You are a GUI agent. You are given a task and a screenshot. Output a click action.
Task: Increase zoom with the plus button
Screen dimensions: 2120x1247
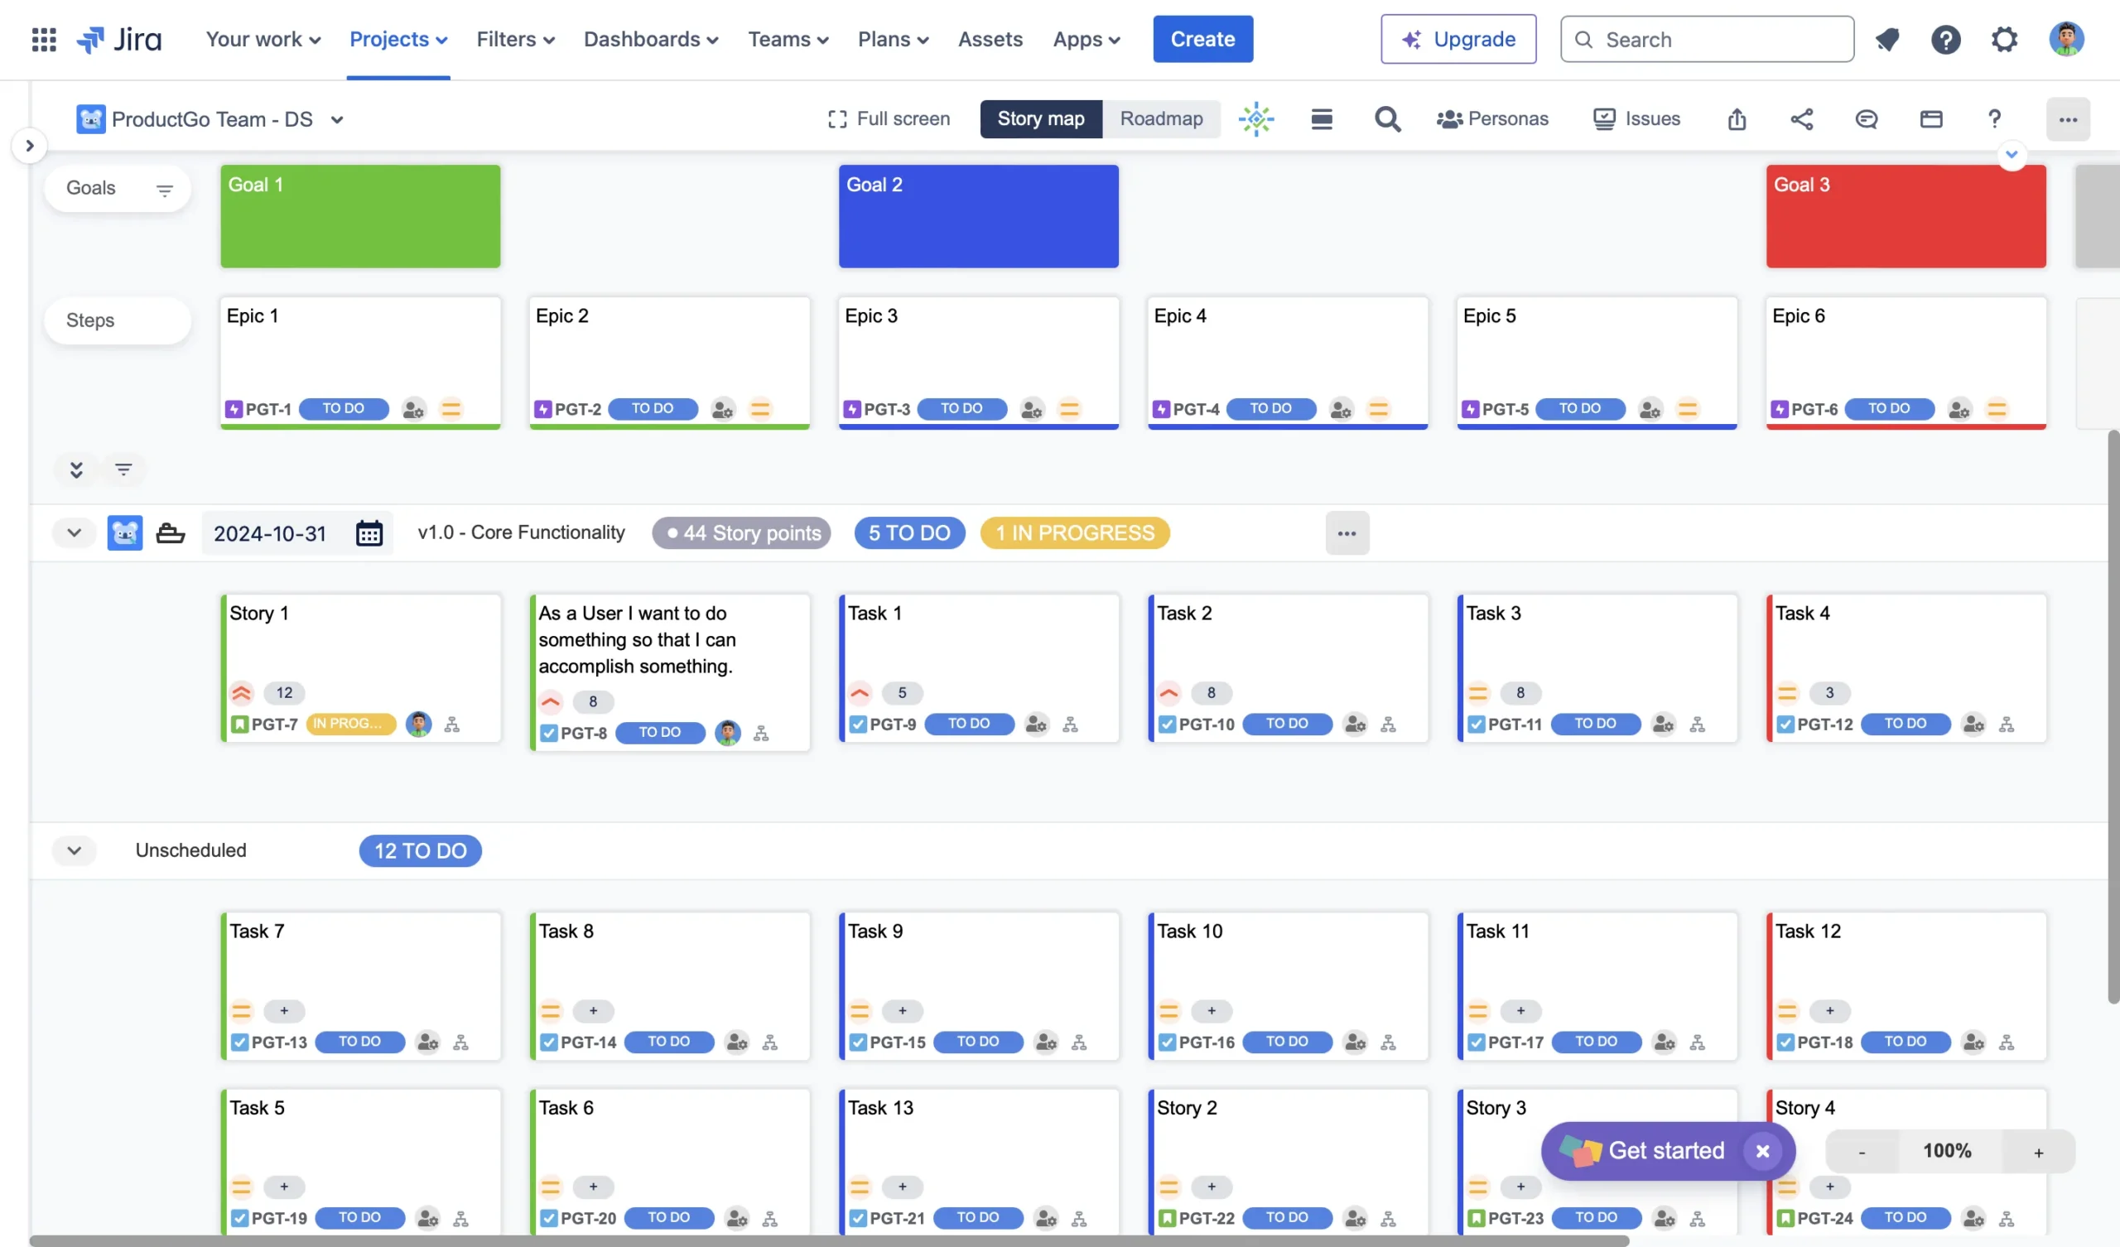2038,1152
